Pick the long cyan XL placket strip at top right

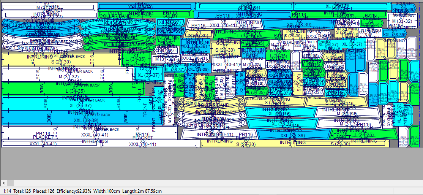(342, 6)
